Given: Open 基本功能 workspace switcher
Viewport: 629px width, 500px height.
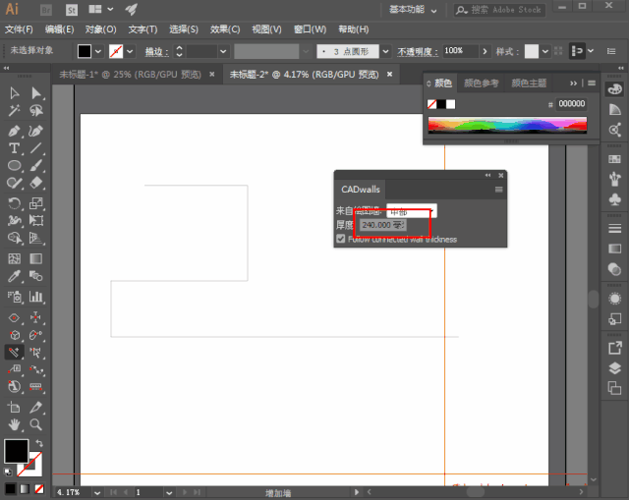Looking at the screenshot, I should click(413, 10).
